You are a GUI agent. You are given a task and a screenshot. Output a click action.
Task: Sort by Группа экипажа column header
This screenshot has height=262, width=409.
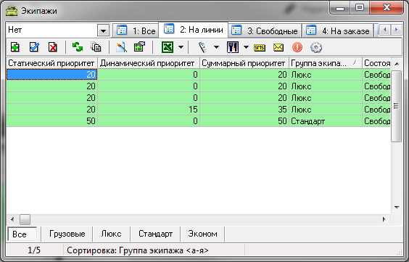point(326,63)
